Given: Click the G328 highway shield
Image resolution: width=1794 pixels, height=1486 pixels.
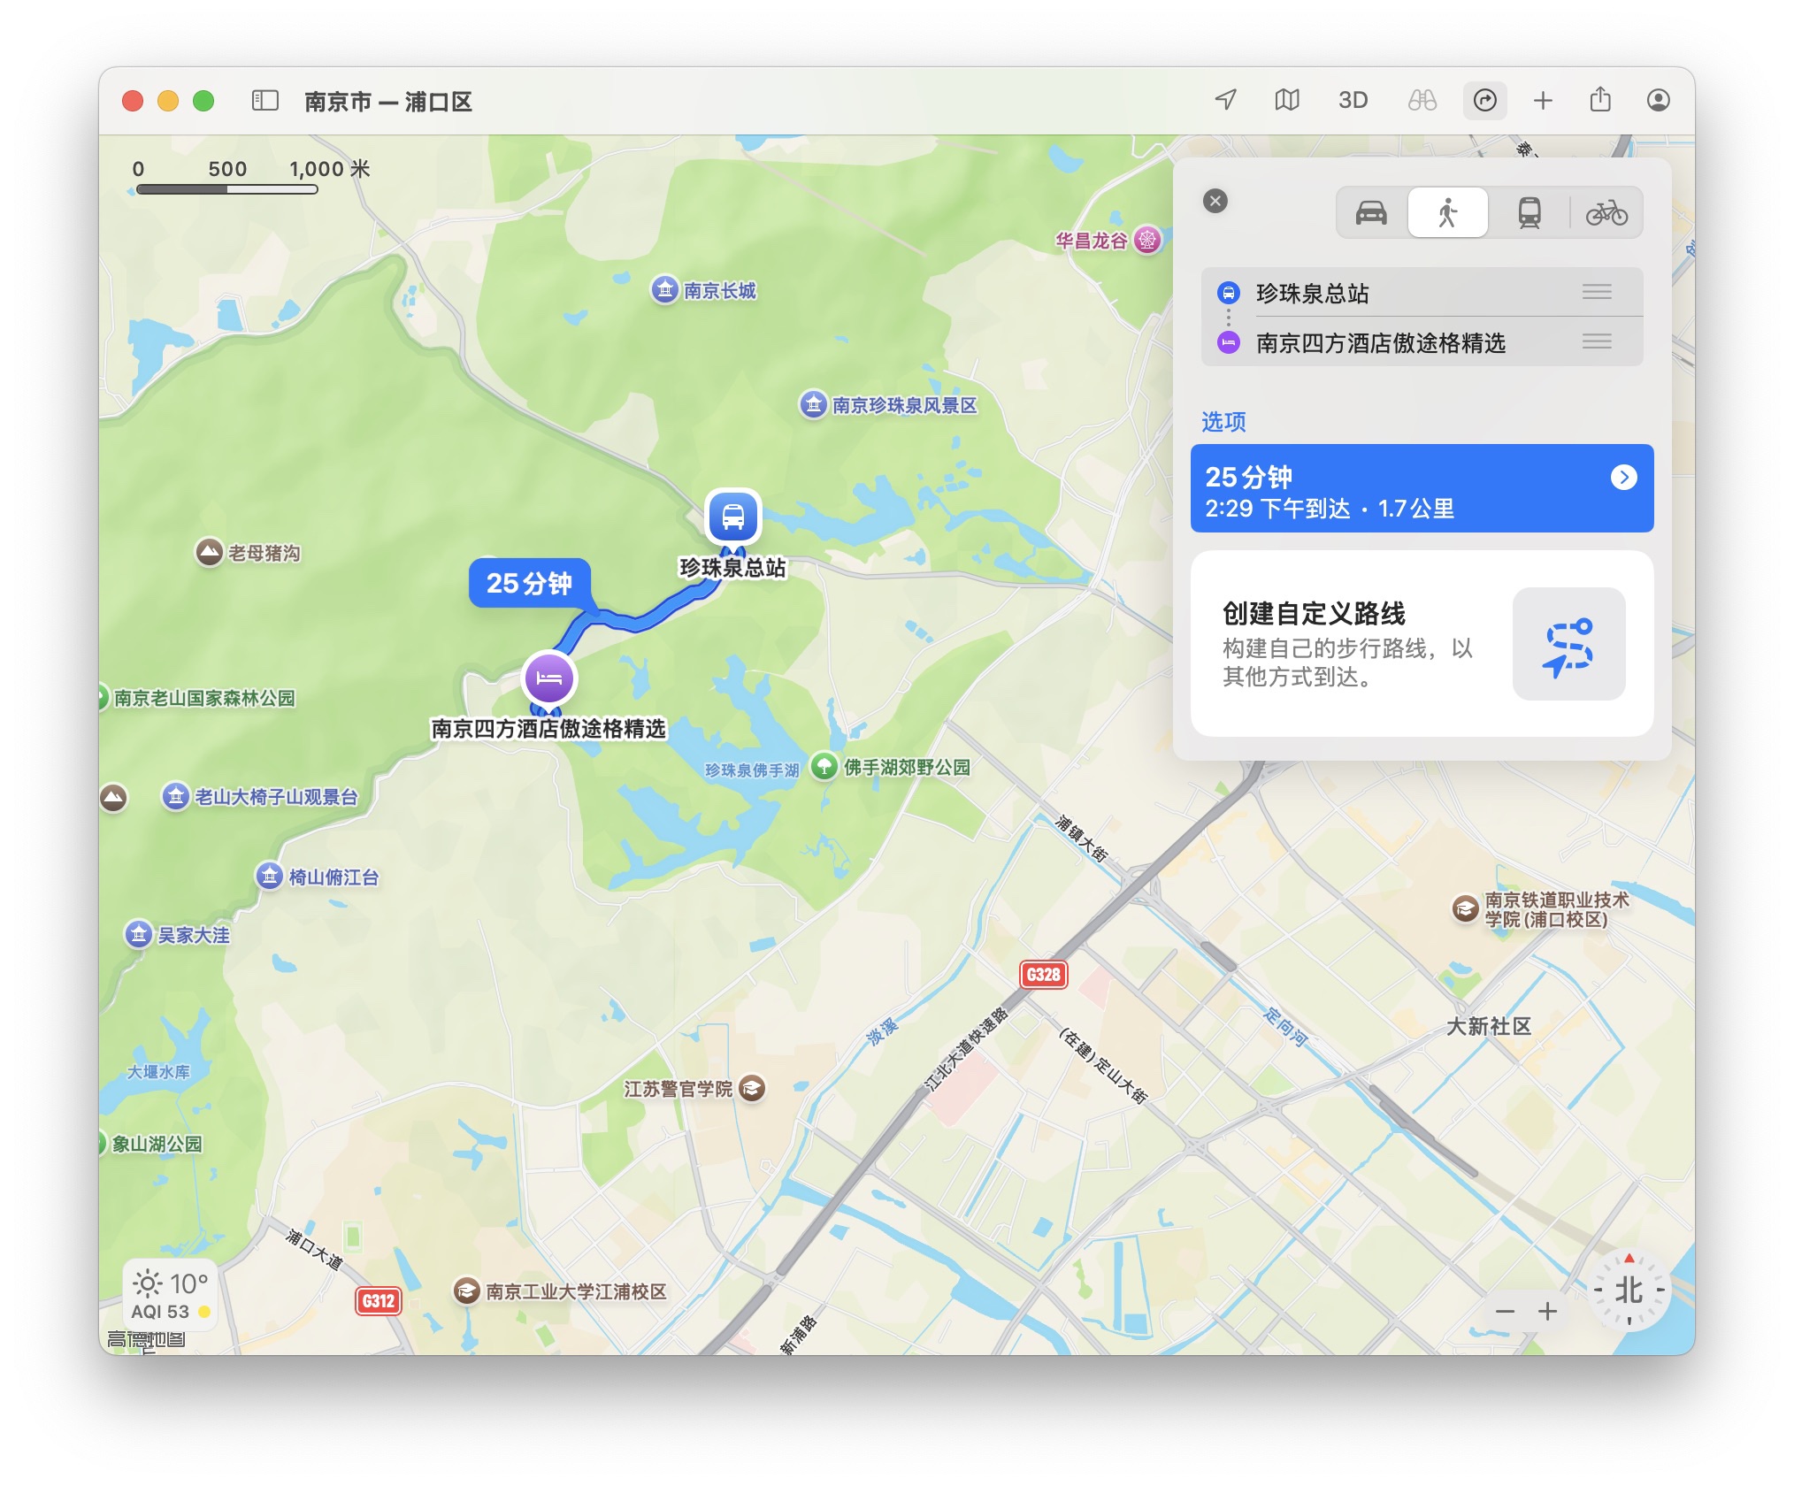Looking at the screenshot, I should (1044, 974).
